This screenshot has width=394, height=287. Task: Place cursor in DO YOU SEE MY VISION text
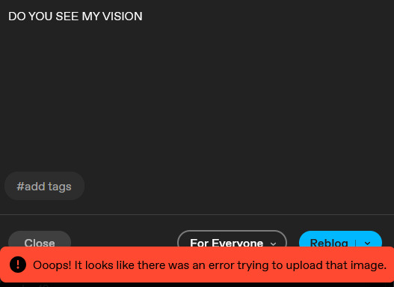click(x=76, y=16)
